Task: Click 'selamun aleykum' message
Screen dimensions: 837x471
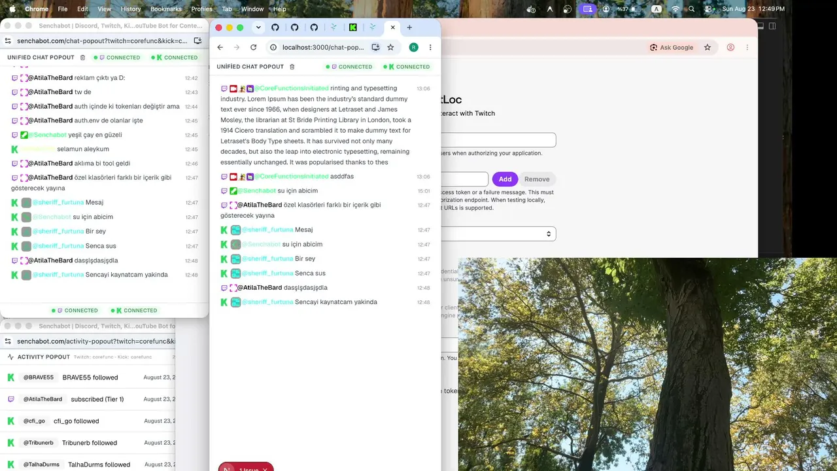Action: click(x=83, y=149)
